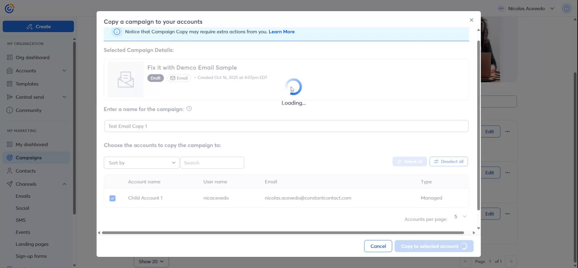Click the Type column header
578x268 pixels.
(x=426, y=182)
